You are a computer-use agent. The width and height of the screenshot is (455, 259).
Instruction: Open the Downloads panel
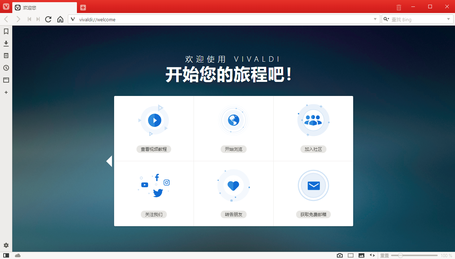(6, 44)
